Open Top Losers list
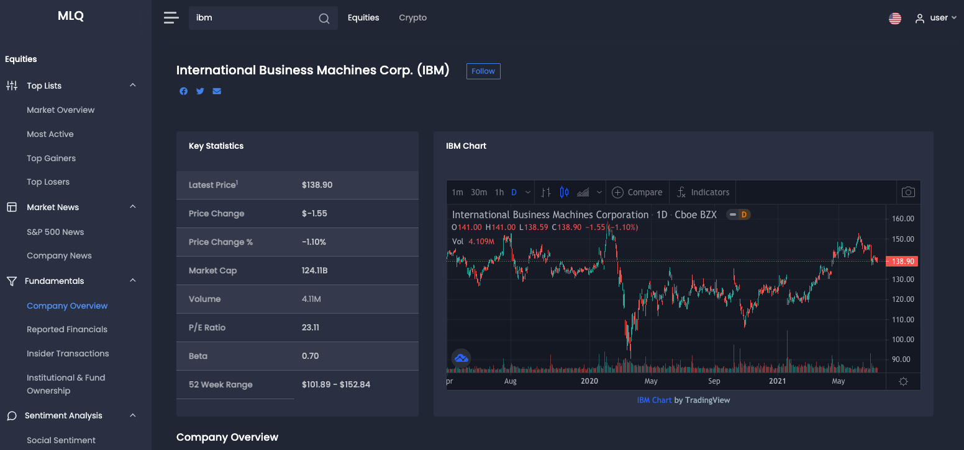Viewport: 964px width, 450px height. point(48,182)
